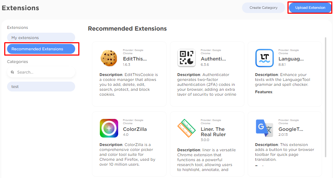Focus the category Search field
This screenshot has height=178, width=333.
[41, 72]
